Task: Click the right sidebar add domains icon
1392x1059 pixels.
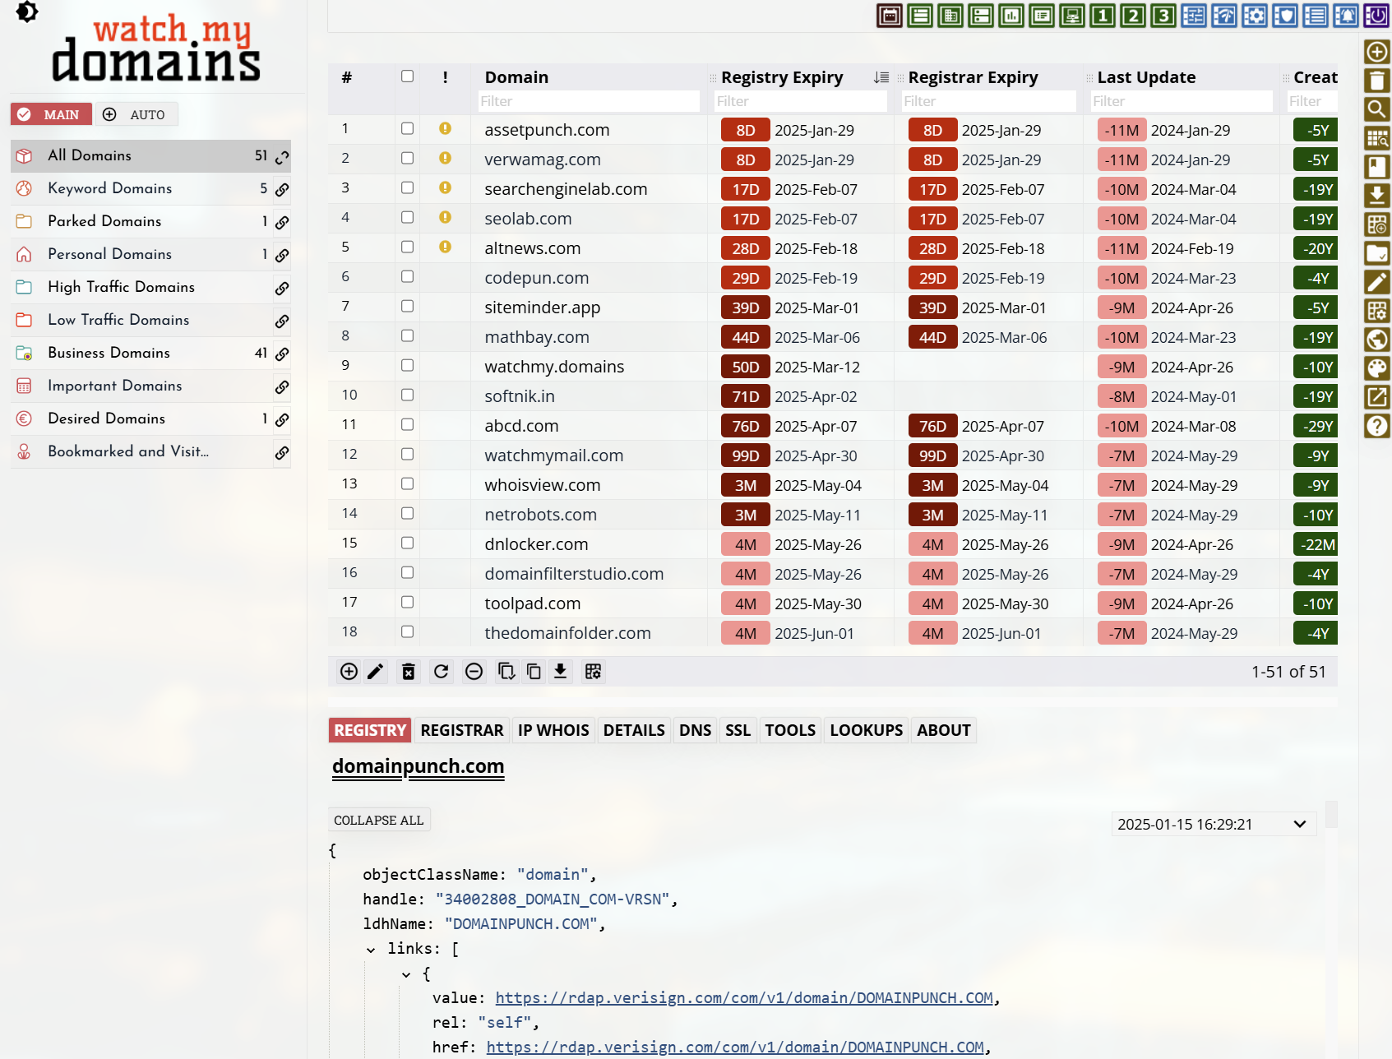Action: pyautogui.click(x=1377, y=52)
